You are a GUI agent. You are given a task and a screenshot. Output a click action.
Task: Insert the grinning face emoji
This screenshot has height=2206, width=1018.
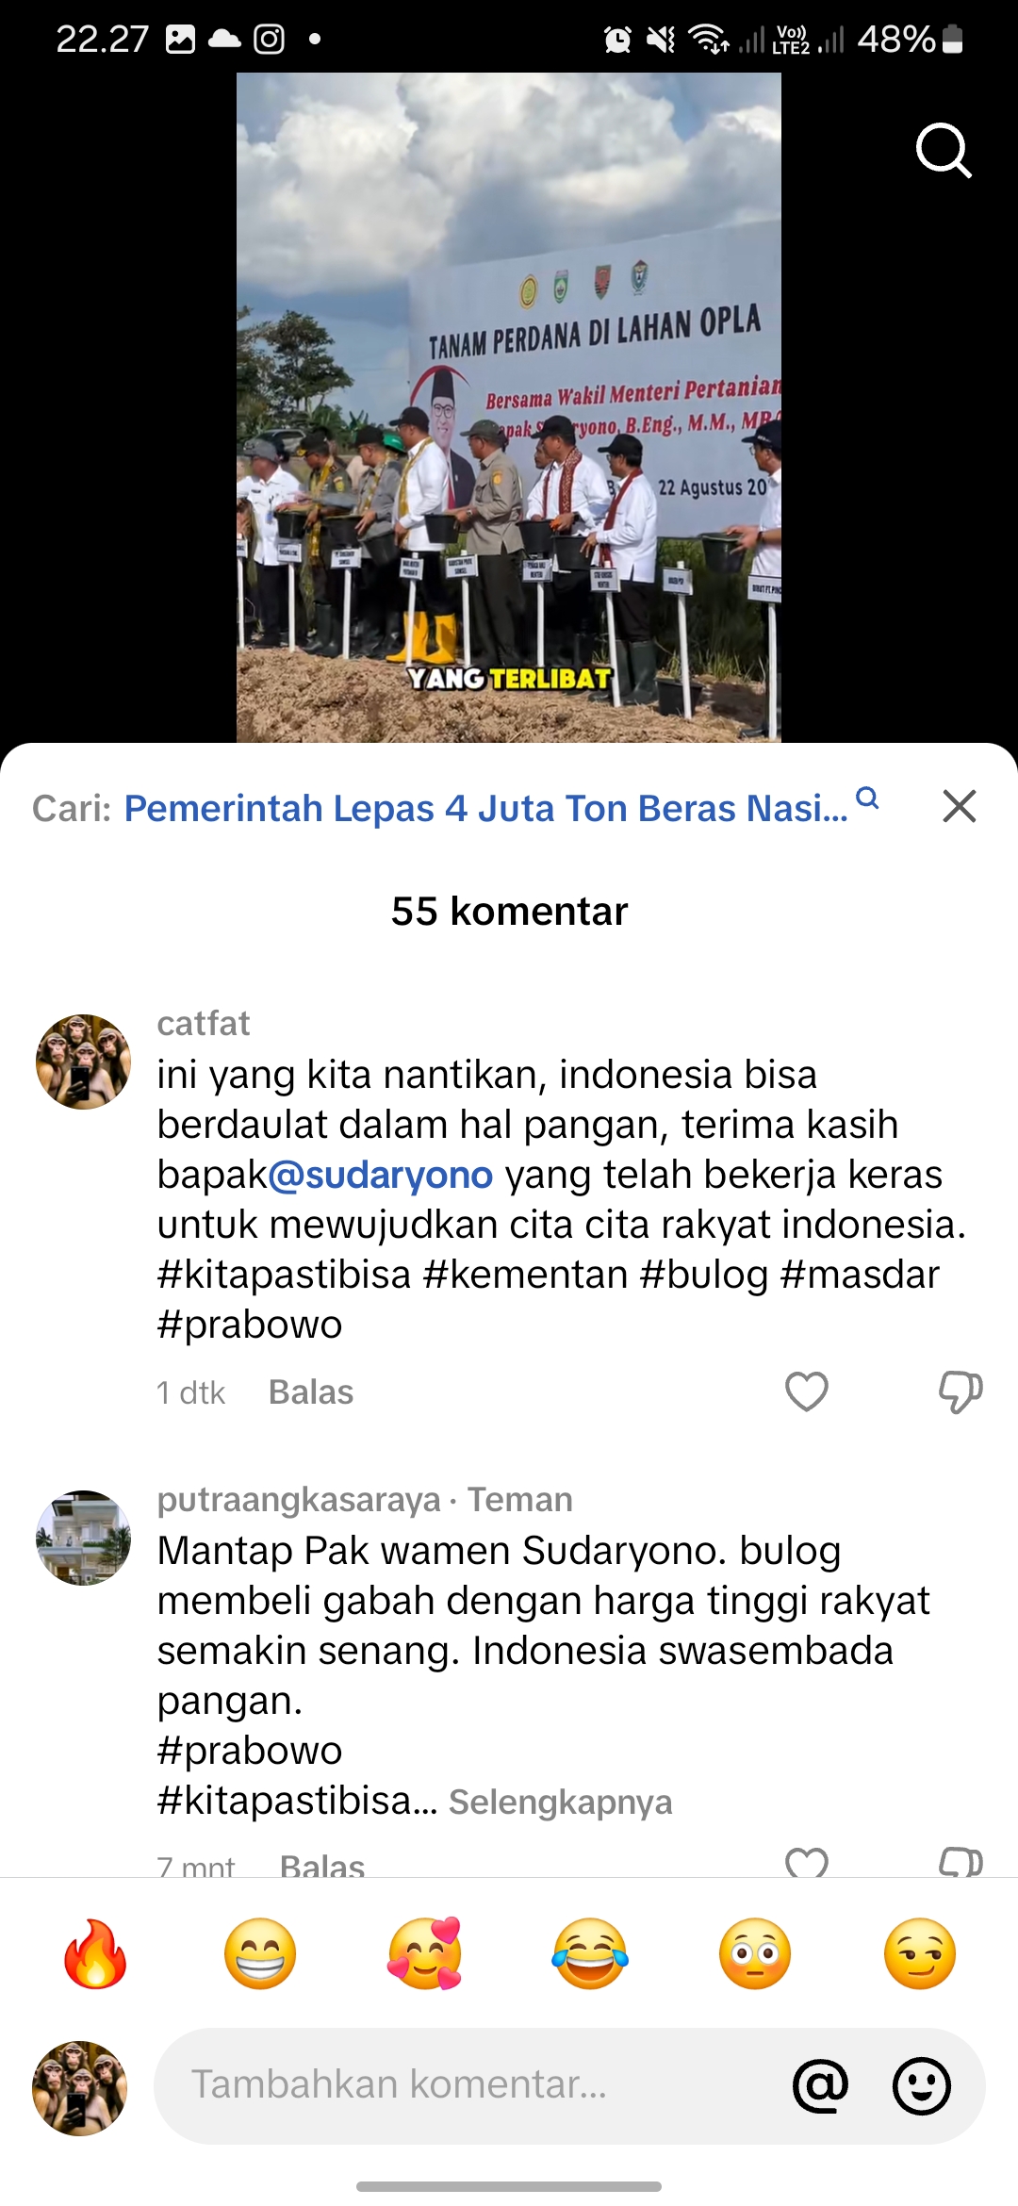(x=260, y=1953)
